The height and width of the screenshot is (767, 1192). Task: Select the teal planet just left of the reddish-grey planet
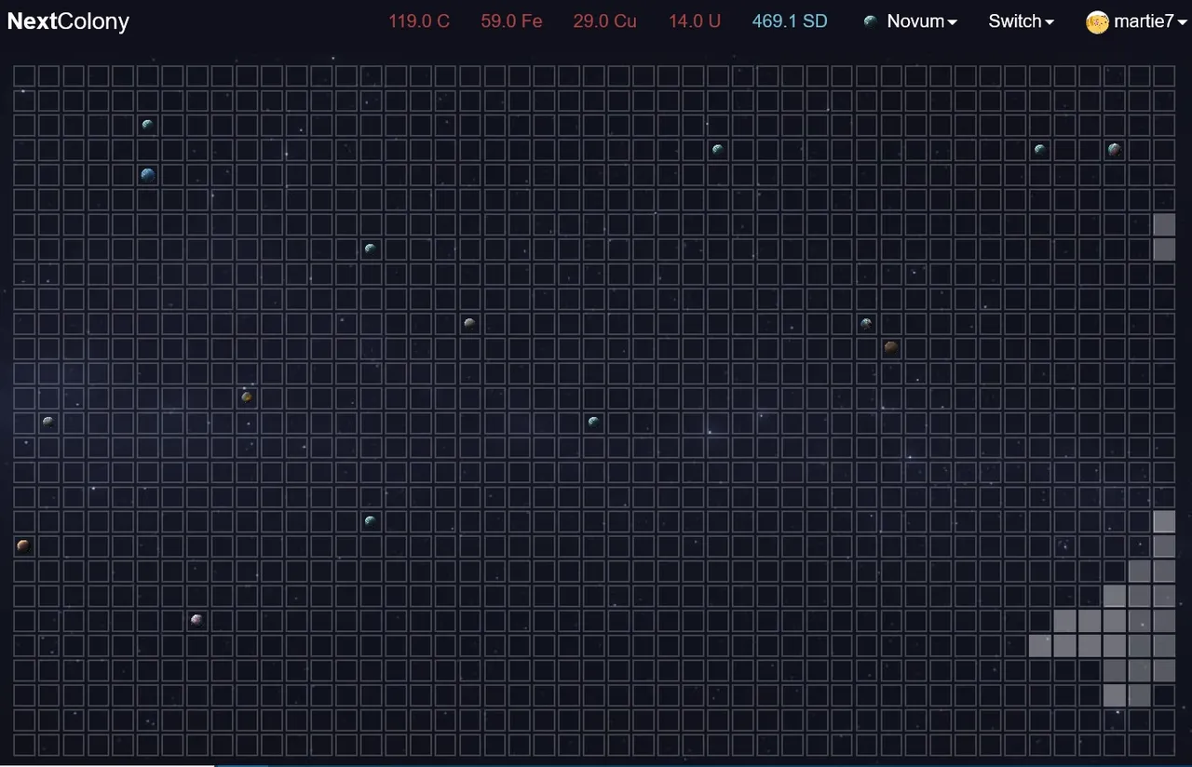(x=1039, y=149)
